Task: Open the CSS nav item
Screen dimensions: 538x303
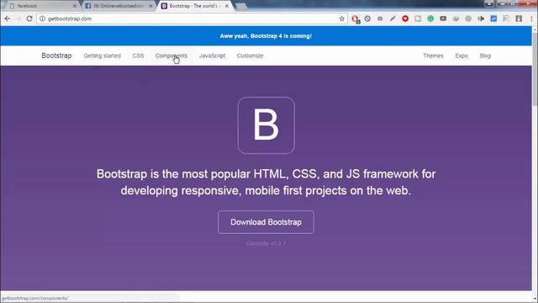Action: (138, 56)
